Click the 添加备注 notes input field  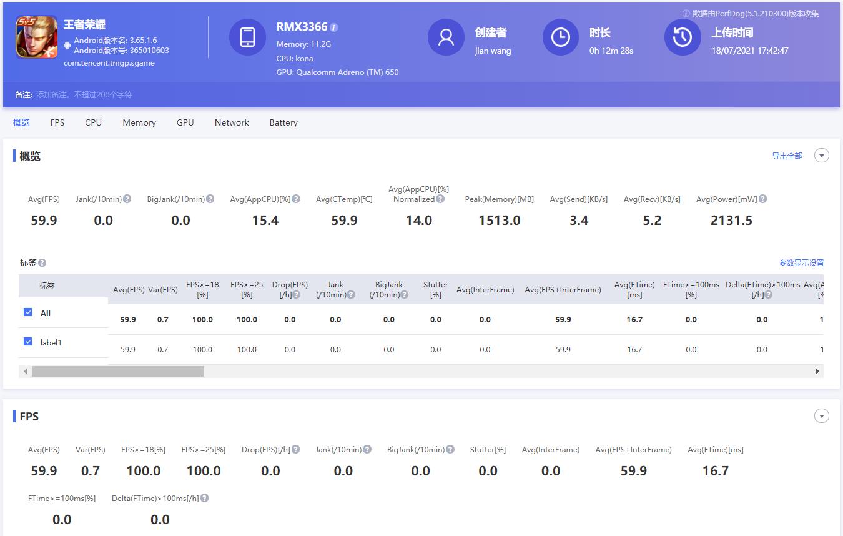[x=84, y=95]
